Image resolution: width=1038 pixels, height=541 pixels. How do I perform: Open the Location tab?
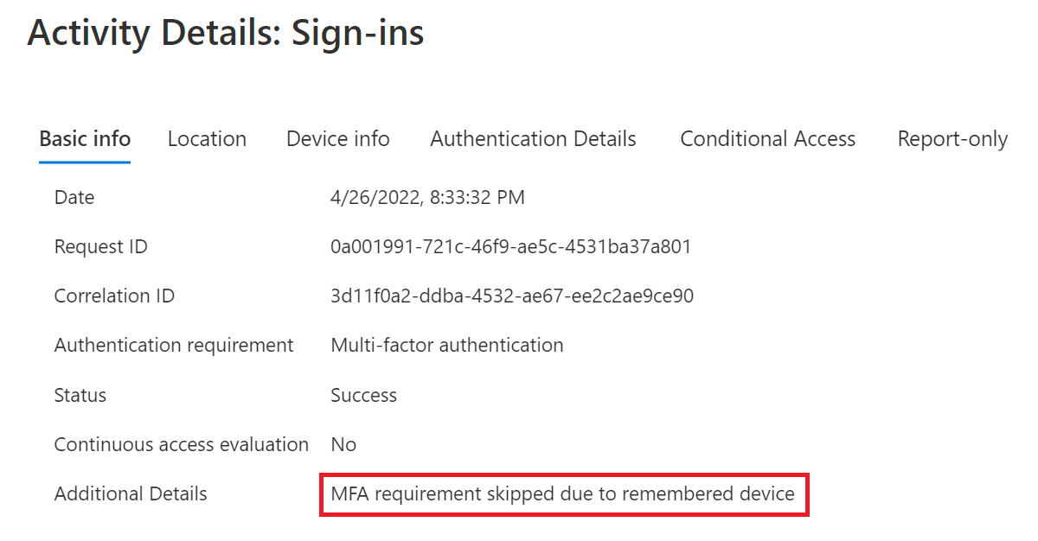click(x=207, y=139)
